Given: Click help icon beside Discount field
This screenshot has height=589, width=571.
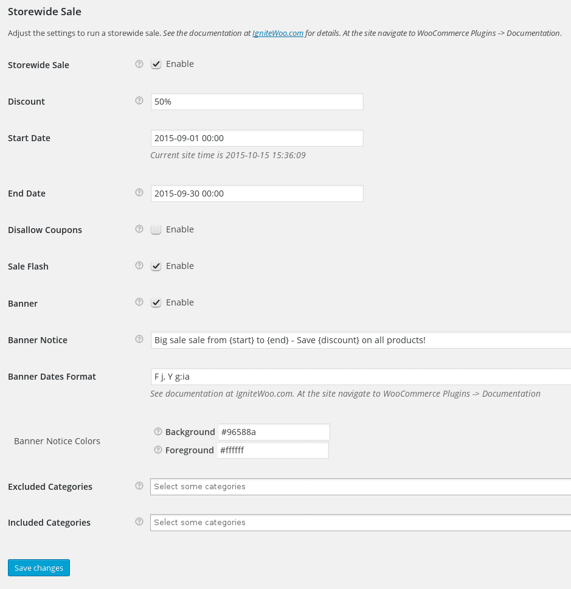Looking at the screenshot, I should coord(139,100).
